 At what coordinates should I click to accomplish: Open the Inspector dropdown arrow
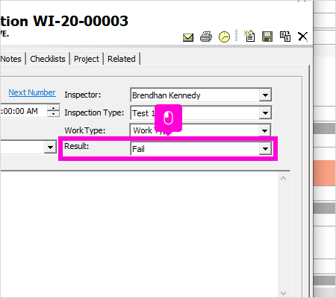[265, 95]
